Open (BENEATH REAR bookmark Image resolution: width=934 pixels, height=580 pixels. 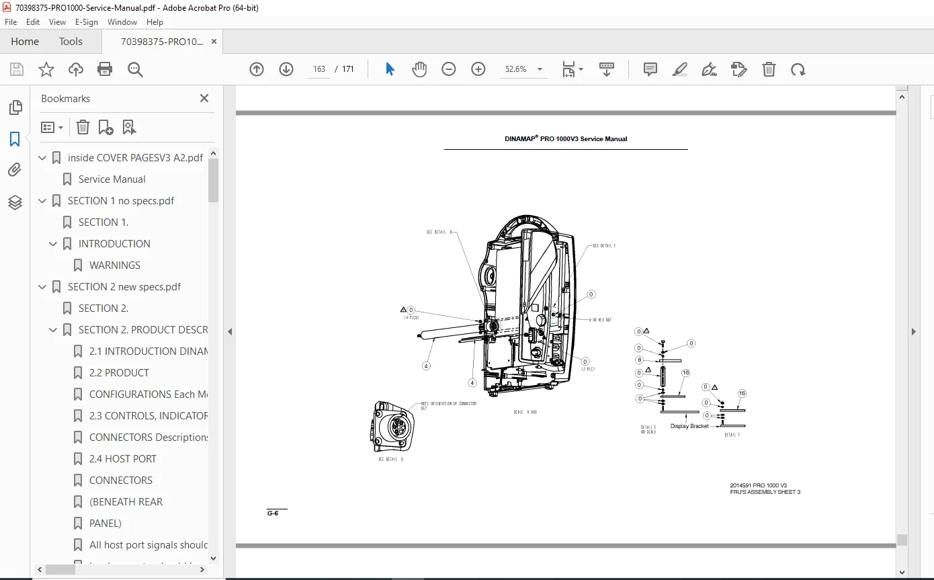tap(126, 502)
